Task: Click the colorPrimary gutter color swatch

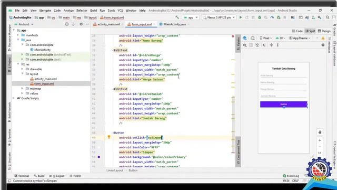Action: [x=99, y=157]
